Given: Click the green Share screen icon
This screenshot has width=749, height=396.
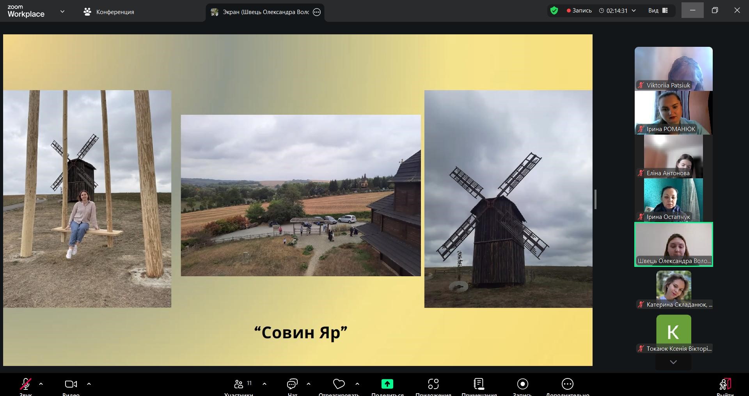Looking at the screenshot, I should pos(387,384).
